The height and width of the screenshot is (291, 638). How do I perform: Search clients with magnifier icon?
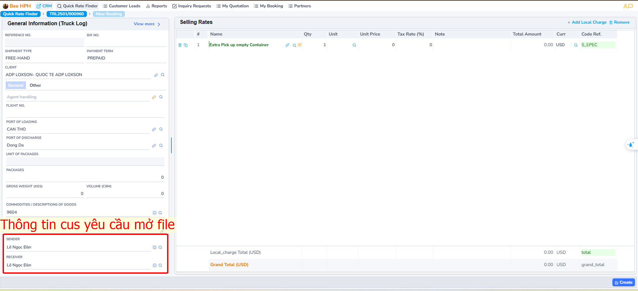click(163, 75)
